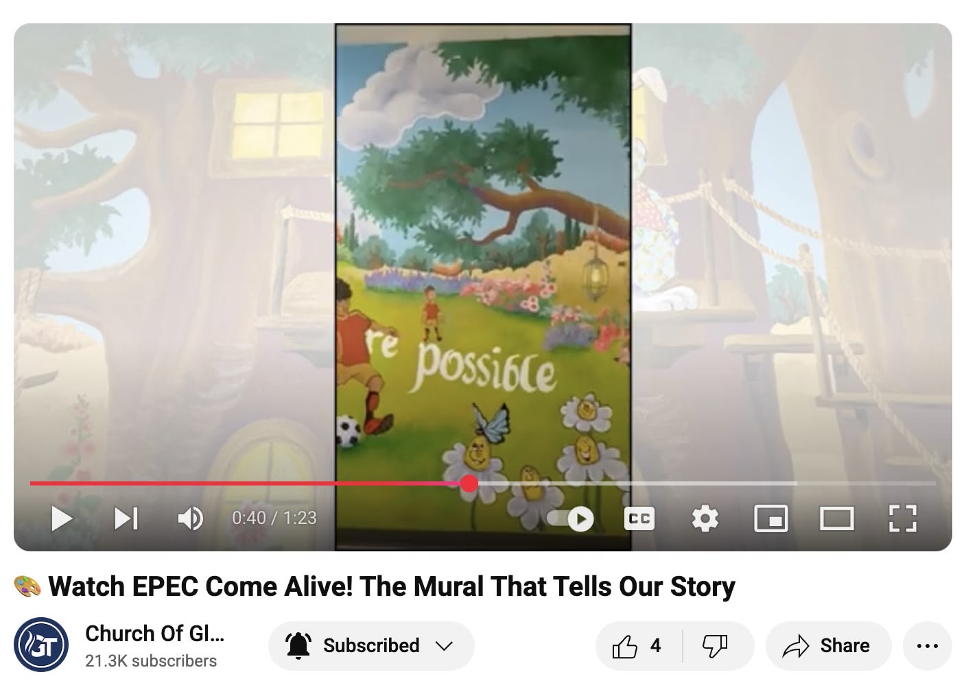Open the more actions menu
This screenshot has height=683, width=966.
click(928, 646)
